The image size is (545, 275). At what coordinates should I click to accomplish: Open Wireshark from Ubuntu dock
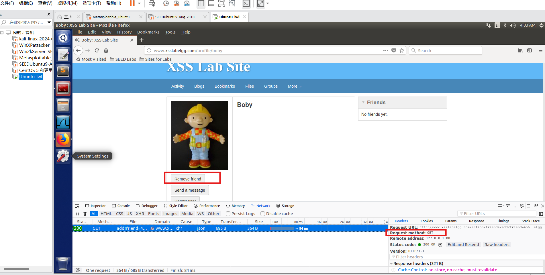coord(63,122)
